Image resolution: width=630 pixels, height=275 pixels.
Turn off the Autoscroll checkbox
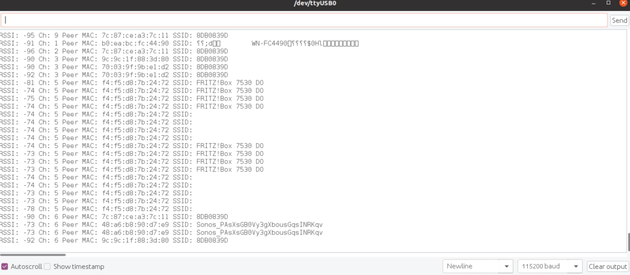5,266
